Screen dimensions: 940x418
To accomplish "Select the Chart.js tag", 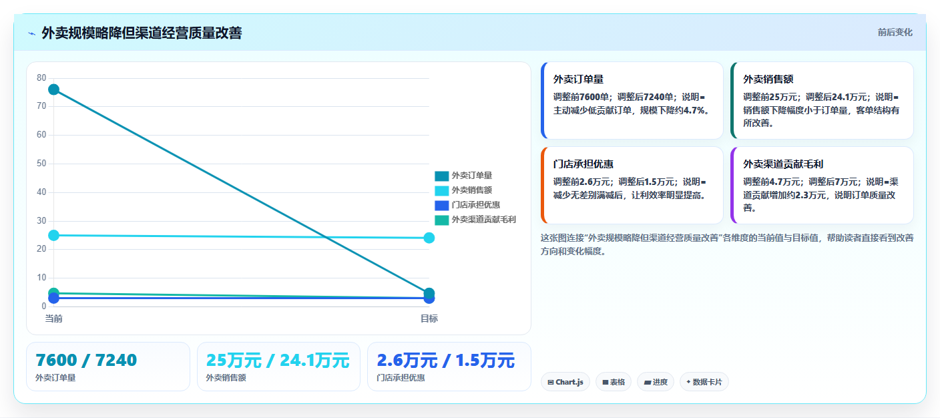I will coord(565,382).
